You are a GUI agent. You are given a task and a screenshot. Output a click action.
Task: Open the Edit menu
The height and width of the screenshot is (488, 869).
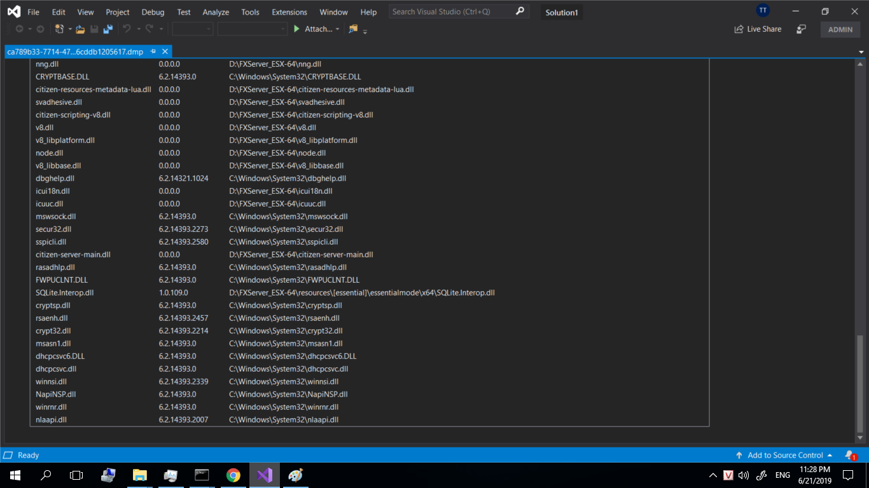[59, 12]
